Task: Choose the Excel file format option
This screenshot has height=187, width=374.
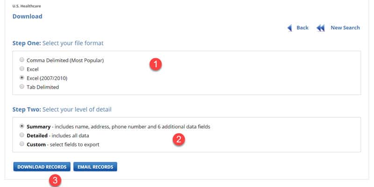Action: (22, 69)
